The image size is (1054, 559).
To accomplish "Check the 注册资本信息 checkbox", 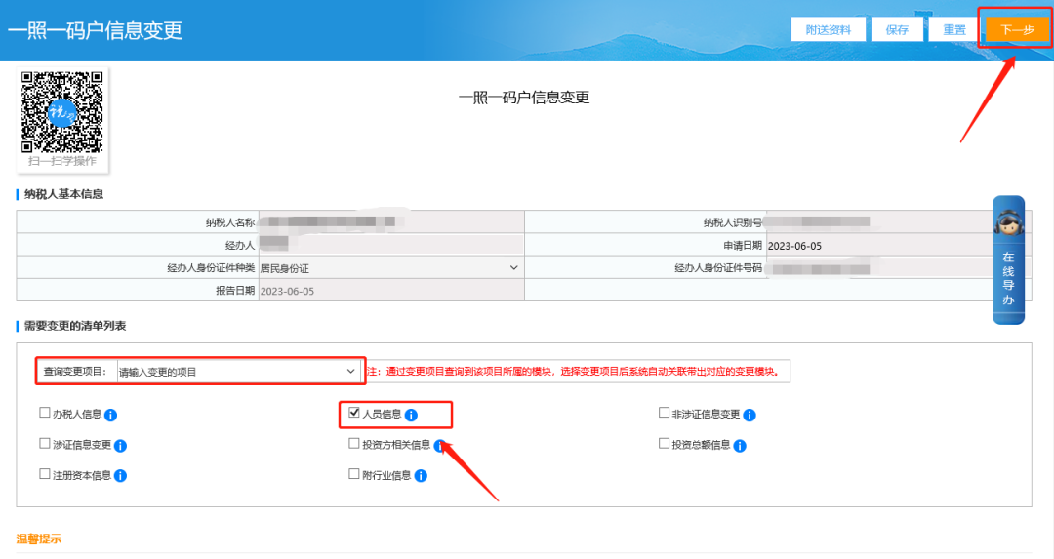I will tap(45, 475).
